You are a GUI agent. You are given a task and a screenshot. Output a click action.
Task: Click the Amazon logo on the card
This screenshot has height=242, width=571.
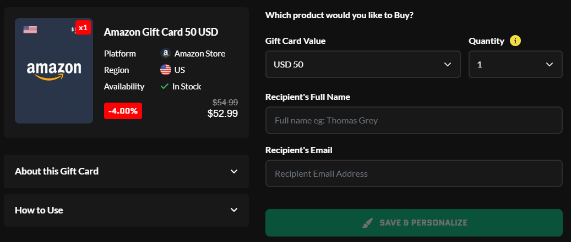click(54, 70)
